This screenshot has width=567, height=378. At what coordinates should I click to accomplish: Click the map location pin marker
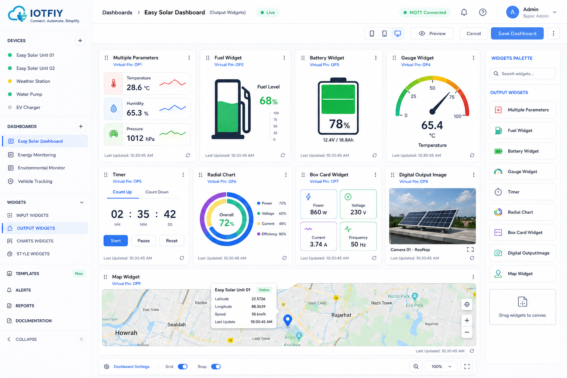(288, 320)
